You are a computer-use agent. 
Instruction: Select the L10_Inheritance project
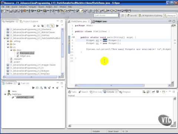click(x=30, y=29)
